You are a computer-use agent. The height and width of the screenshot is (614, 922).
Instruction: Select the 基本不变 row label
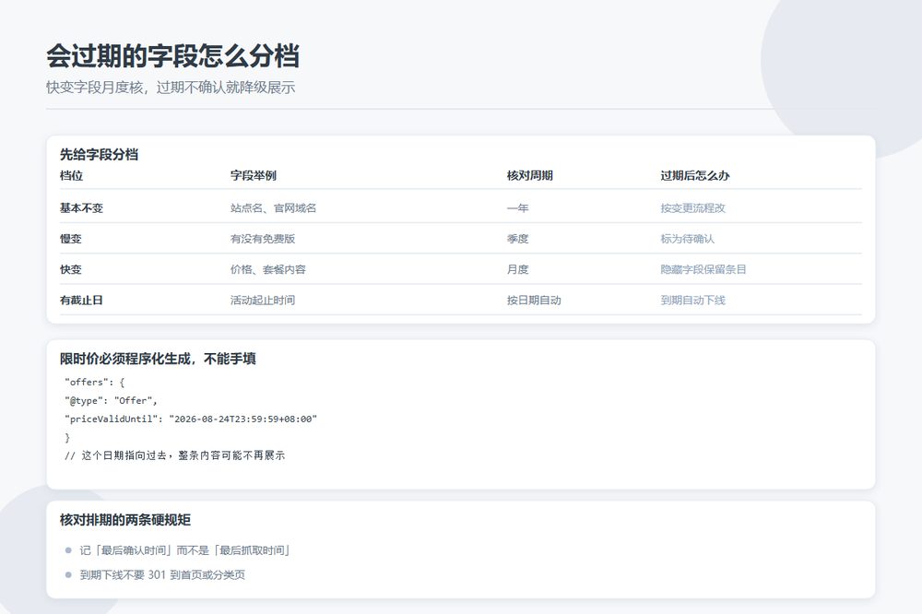click(x=81, y=208)
